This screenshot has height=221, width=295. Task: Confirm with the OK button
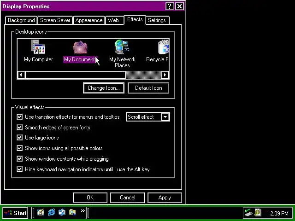click(x=90, y=198)
